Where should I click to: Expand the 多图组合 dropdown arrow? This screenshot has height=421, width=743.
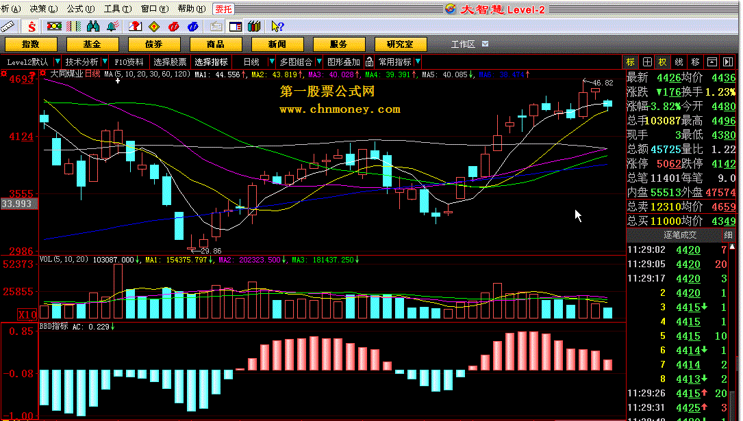coord(319,62)
